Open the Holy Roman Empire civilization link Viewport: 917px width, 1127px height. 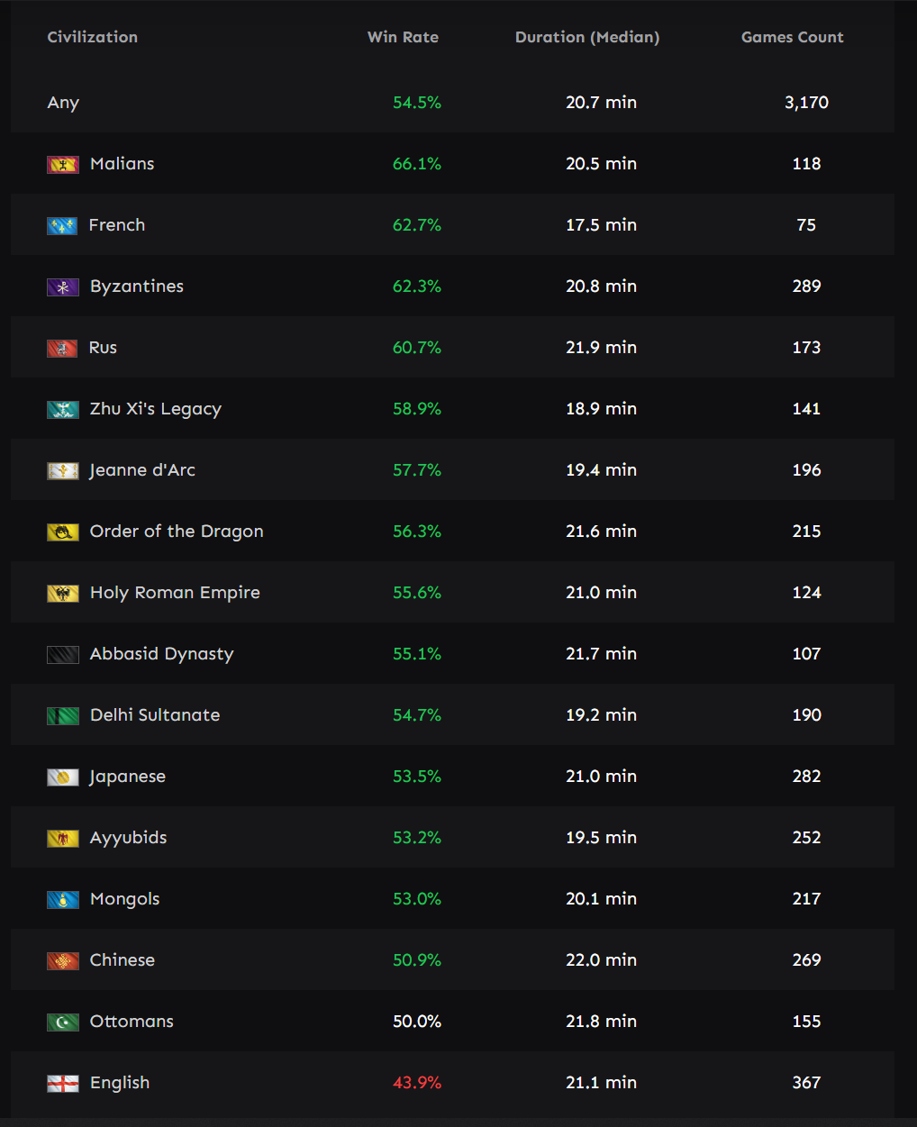[175, 593]
